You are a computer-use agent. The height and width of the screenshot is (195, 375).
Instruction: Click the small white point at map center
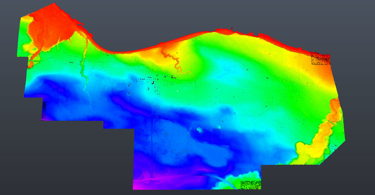coord(178,91)
